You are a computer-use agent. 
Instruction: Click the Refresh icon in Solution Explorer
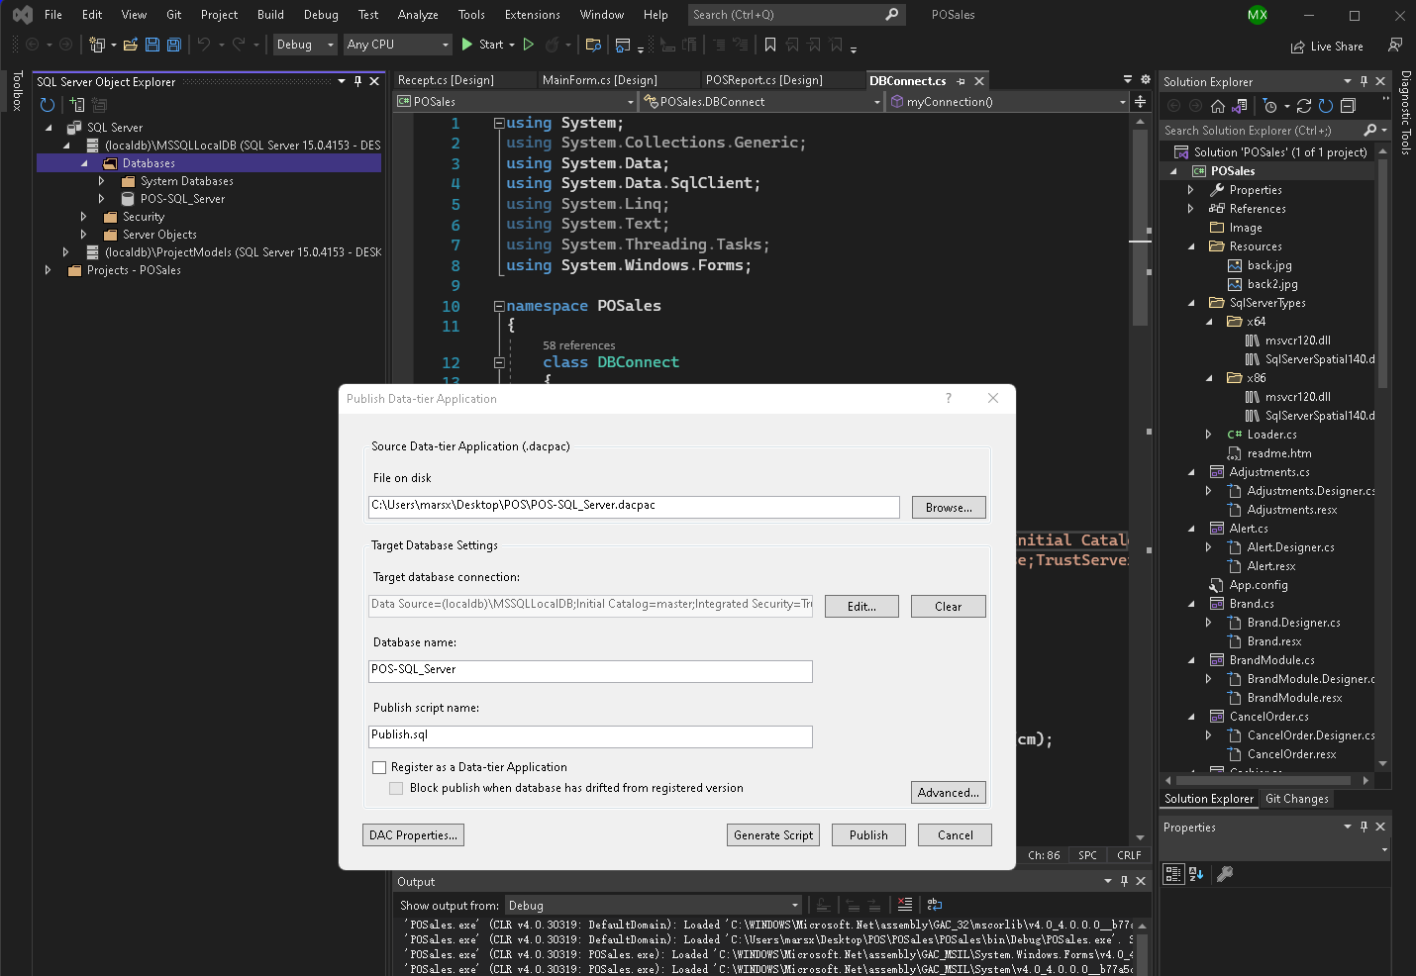coord(1325,106)
